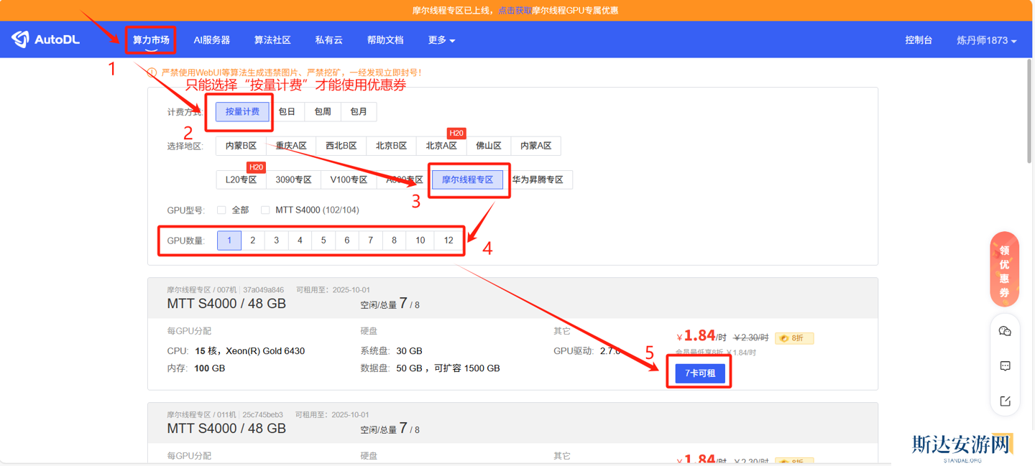Open the 炼丹师1873 user account dropdown

(x=986, y=40)
